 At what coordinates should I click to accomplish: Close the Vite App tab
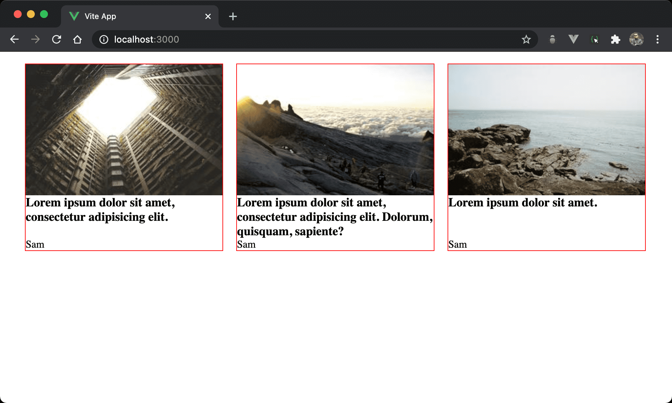pos(208,16)
